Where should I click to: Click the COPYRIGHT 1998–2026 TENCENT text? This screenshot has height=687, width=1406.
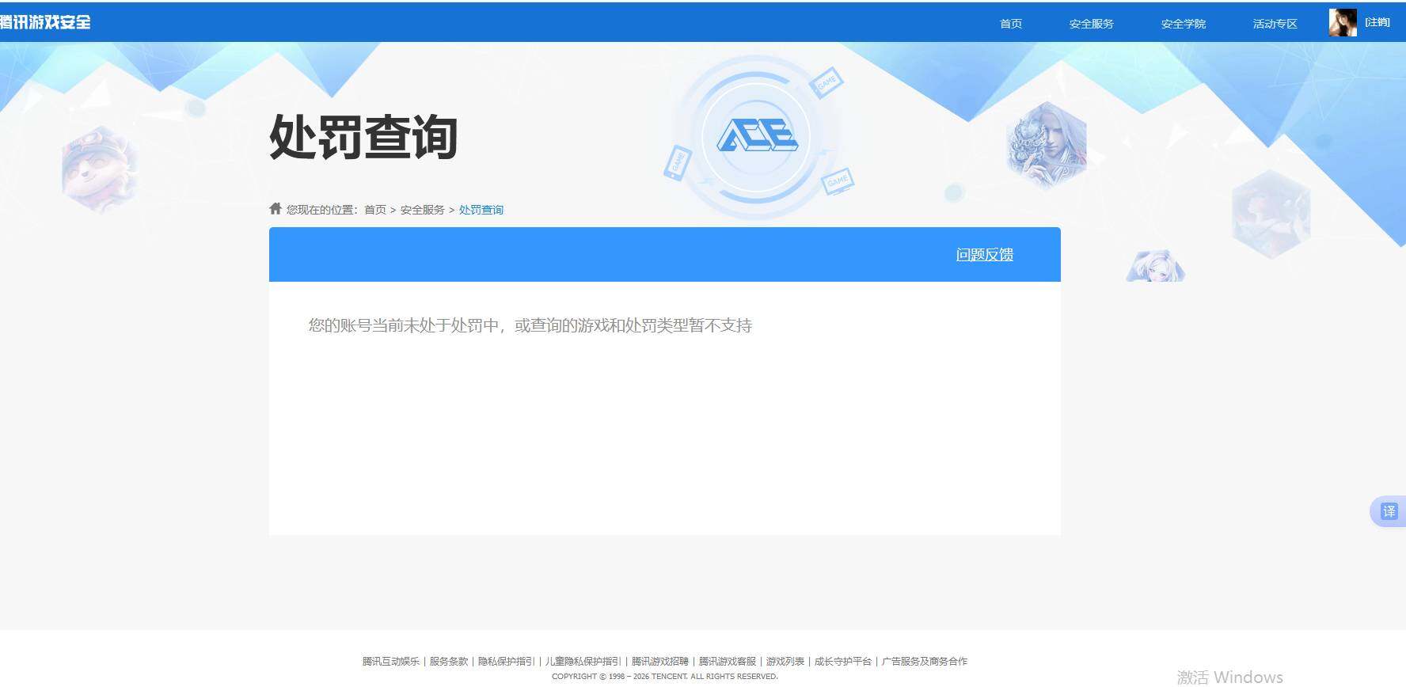tap(665, 677)
